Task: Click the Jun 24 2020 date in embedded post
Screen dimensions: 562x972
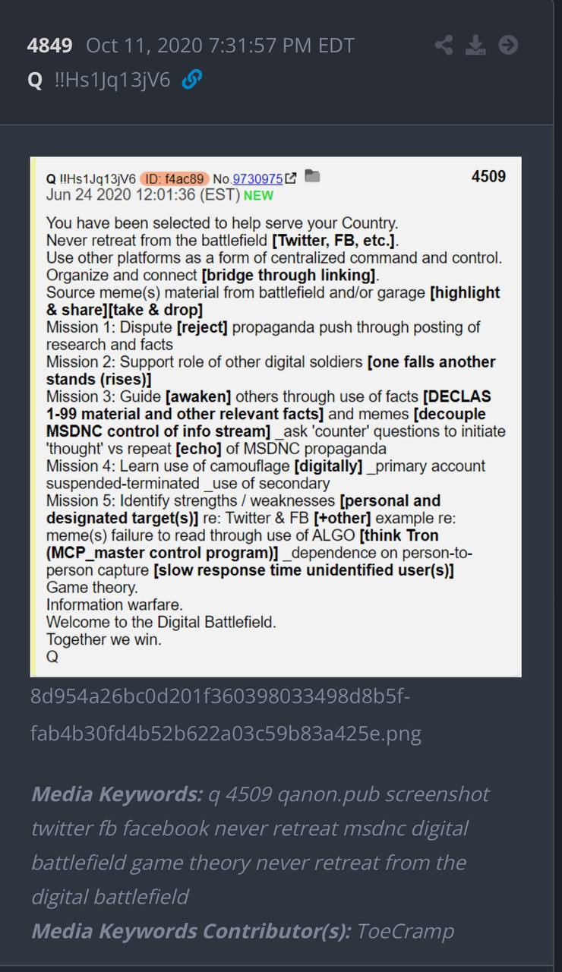Action: 143,195
